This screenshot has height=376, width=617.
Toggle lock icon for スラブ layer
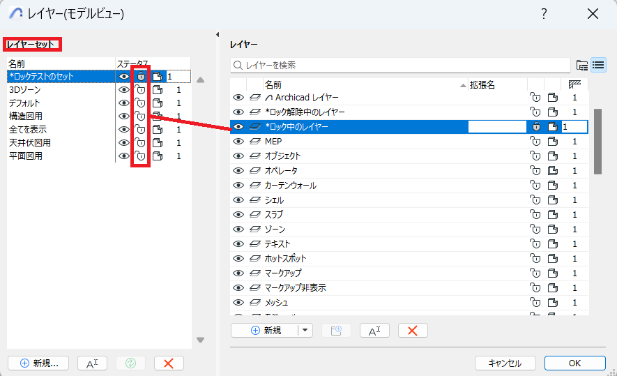[535, 215]
